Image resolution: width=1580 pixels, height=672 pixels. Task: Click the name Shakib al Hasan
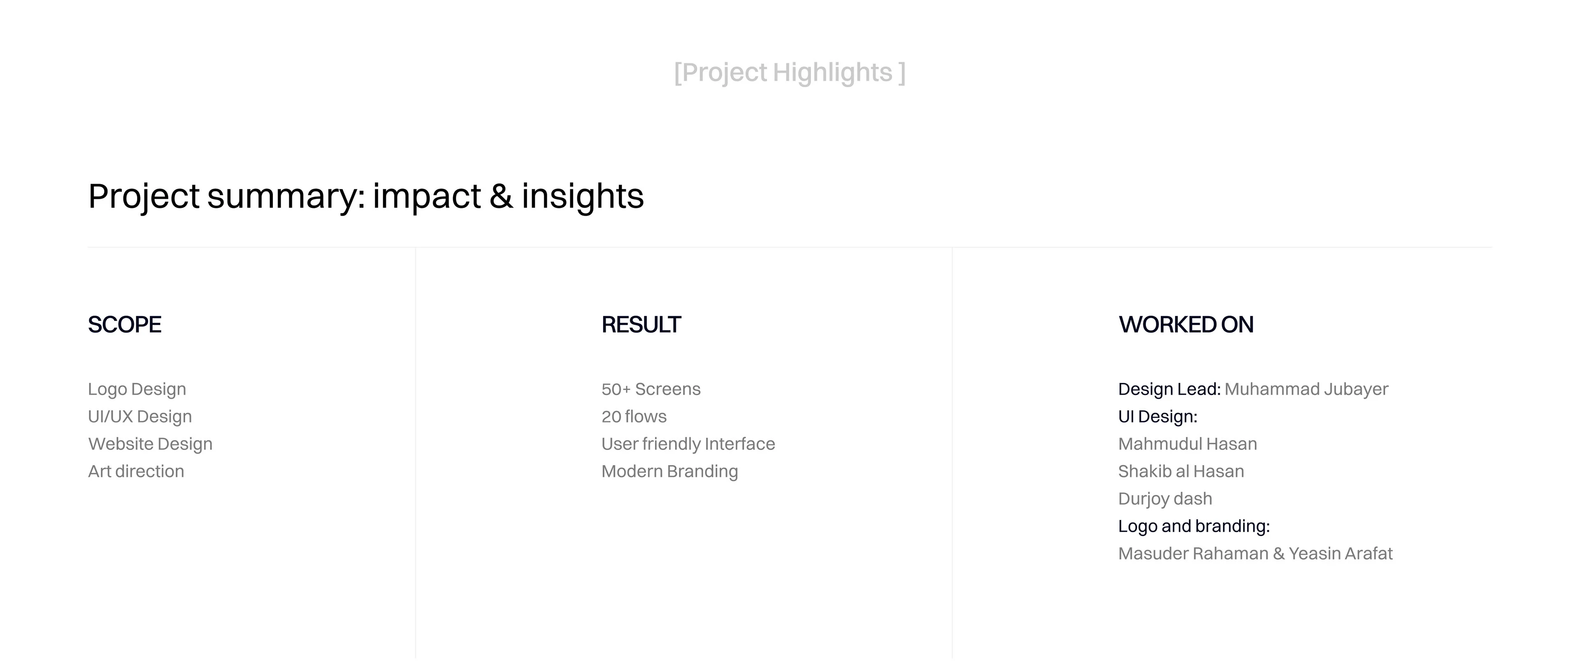1181,471
